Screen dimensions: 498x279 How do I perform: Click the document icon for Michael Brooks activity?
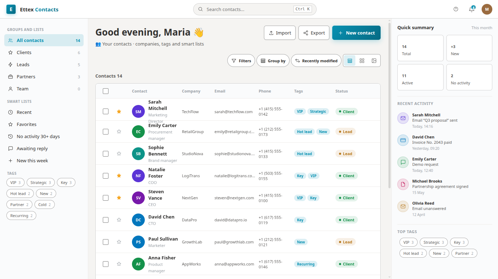(403, 184)
